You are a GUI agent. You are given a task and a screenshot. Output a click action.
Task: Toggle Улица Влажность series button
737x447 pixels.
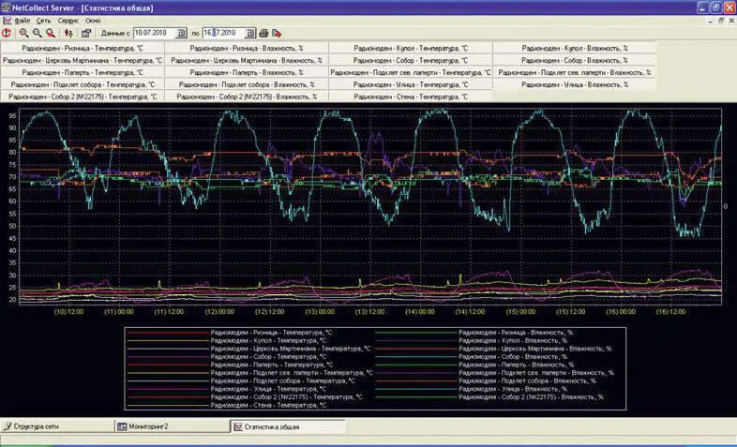pyautogui.click(x=575, y=84)
